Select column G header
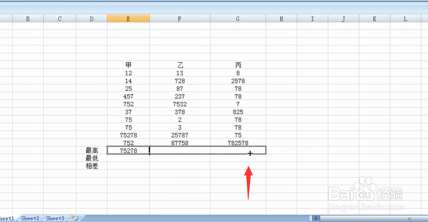 pos(238,18)
